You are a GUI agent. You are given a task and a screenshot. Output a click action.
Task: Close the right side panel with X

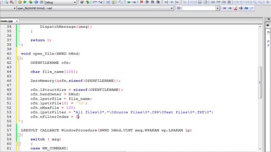point(269,19)
